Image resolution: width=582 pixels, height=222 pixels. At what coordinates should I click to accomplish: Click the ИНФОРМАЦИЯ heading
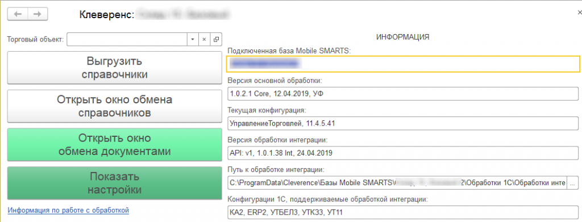click(x=403, y=37)
